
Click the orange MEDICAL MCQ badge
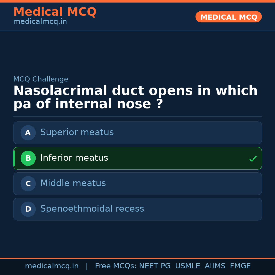(229, 17)
